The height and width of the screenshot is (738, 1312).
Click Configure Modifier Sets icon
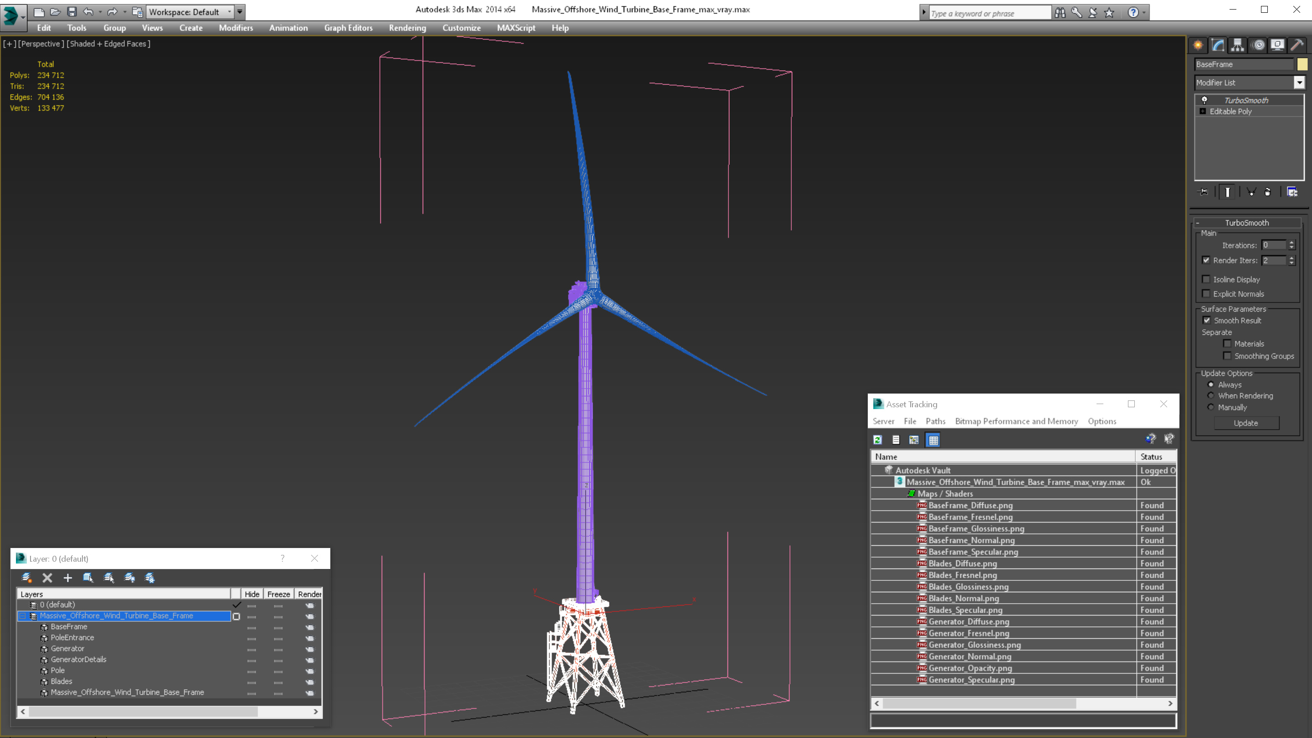coord(1292,192)
